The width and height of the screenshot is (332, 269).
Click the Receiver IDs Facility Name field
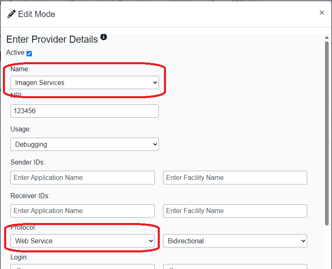click(x=235, y=211)
